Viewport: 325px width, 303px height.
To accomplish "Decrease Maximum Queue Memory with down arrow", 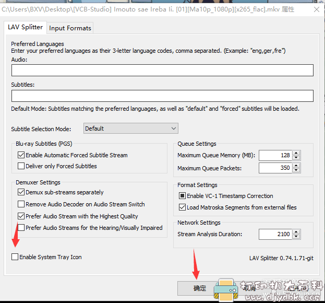I will 296,158.
